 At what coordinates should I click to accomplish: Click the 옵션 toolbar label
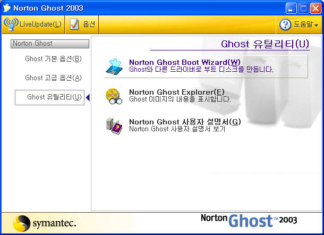[x=88, y=24]
